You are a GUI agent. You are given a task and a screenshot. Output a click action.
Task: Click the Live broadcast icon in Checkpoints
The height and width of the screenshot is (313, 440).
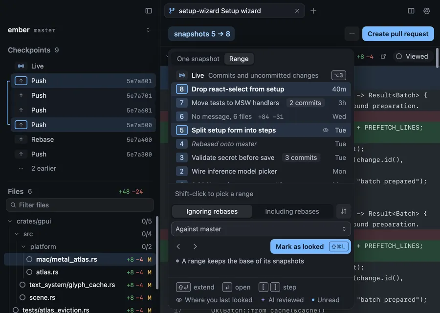coord(21,66)
